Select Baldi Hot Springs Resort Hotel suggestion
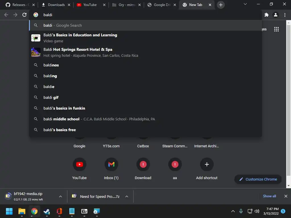The image size is (291, 218). click(x=145, y=52)
